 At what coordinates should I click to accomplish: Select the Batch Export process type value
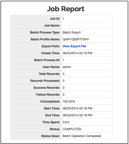(72, 32)
